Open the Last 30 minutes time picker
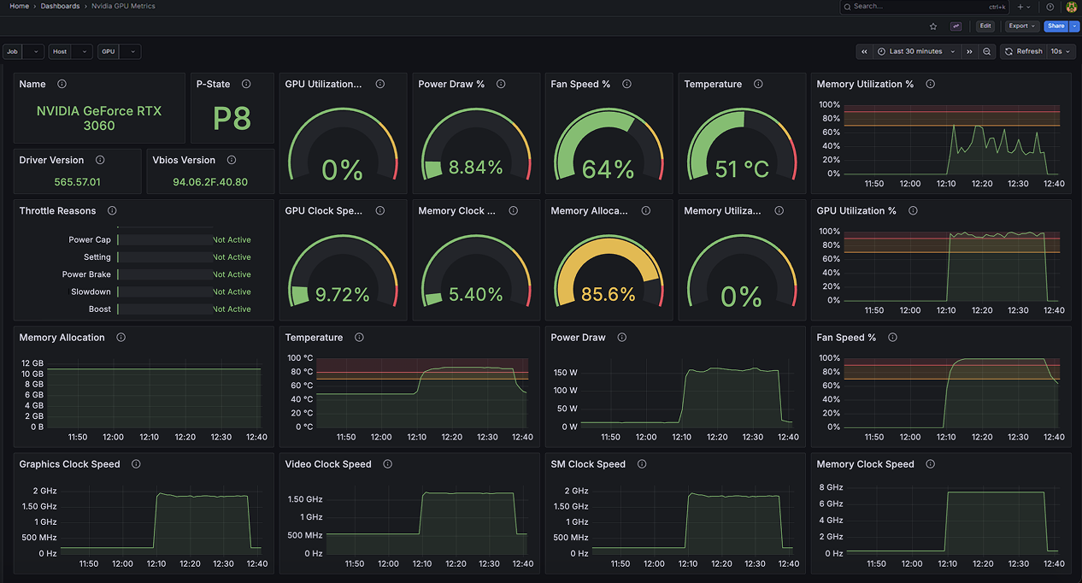 [916, 51]
